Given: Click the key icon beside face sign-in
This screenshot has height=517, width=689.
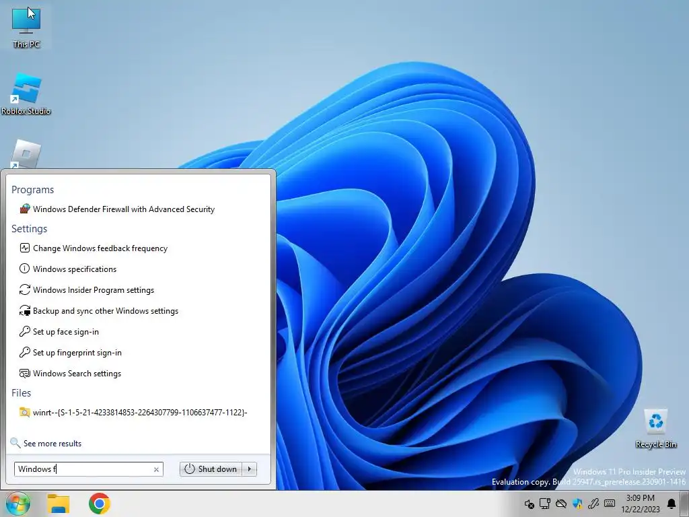Looking at the screenshot, I should 25,331.
